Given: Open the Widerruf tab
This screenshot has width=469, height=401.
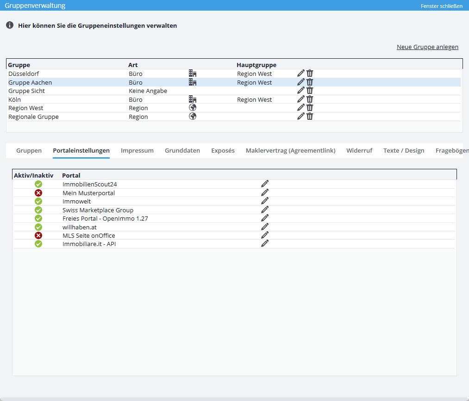Looking at the screenshot, I should pyautogui.click(x=359, y=151).
